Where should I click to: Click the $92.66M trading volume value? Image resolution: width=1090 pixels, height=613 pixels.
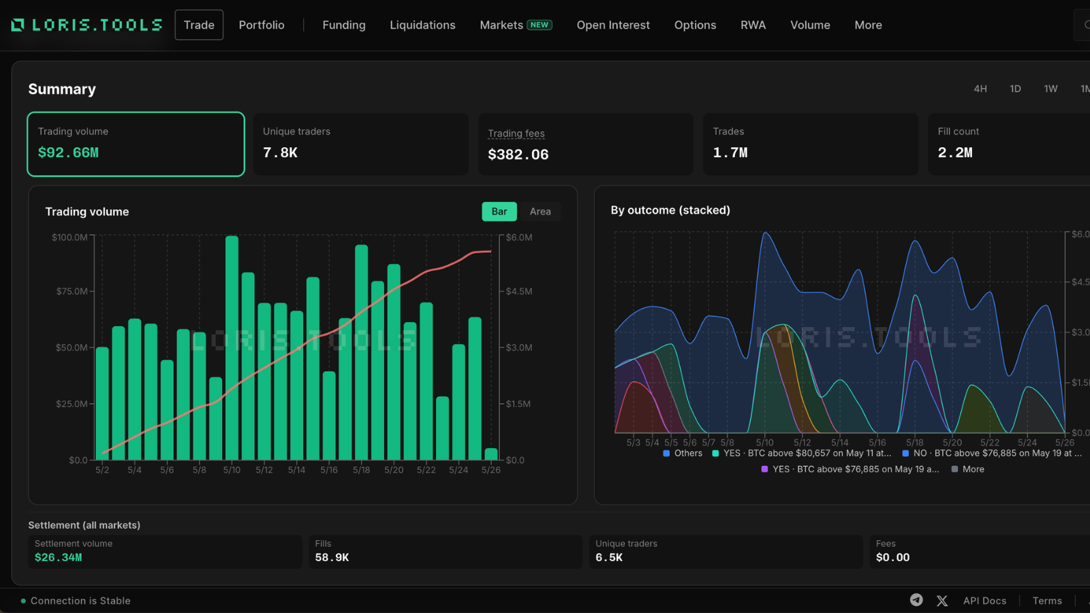coord(68,153)
